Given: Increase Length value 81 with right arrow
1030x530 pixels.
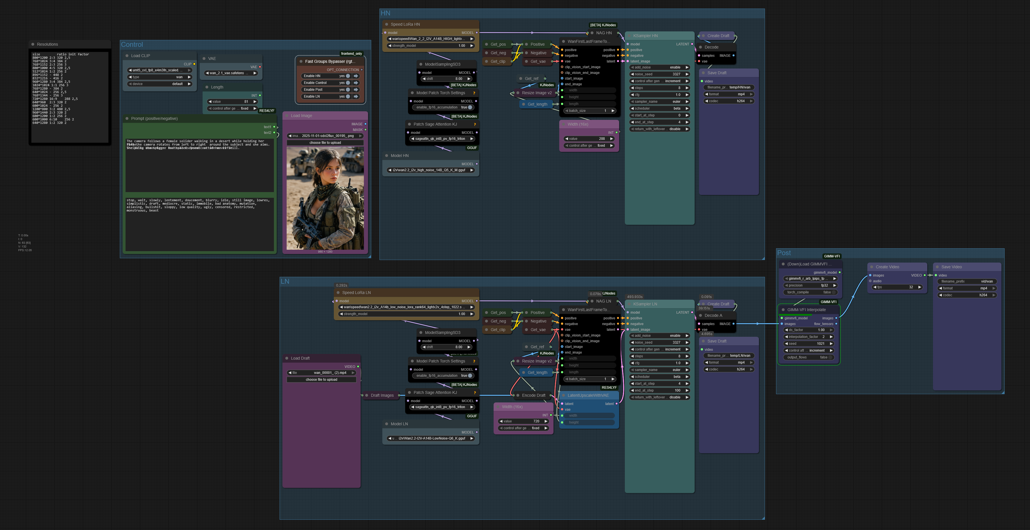Looking at the screenshot, I should point(255,102).
